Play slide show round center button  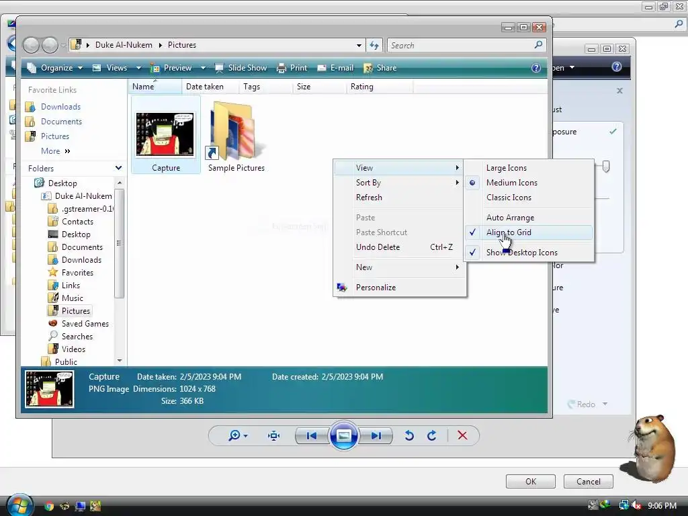[343, 435]
